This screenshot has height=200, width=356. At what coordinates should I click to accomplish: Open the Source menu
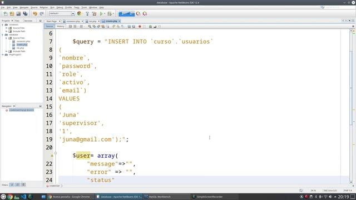click(34, 7)
